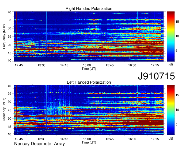Click the bottom plot's 'Frequency (MHz)' axis label
The height and width of the screenshot is (147, 182).
[x=4, y=110]
